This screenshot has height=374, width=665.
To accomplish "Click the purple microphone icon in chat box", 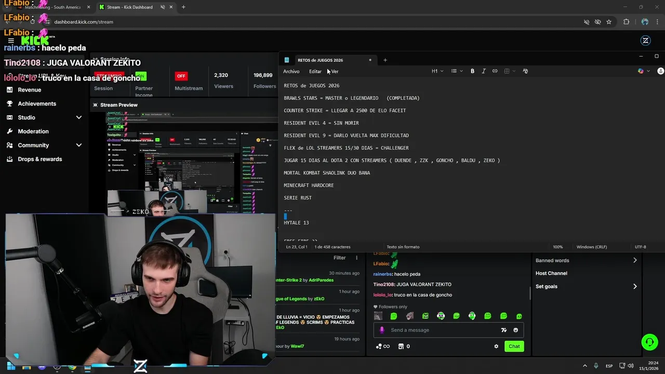I will (382, 330).
